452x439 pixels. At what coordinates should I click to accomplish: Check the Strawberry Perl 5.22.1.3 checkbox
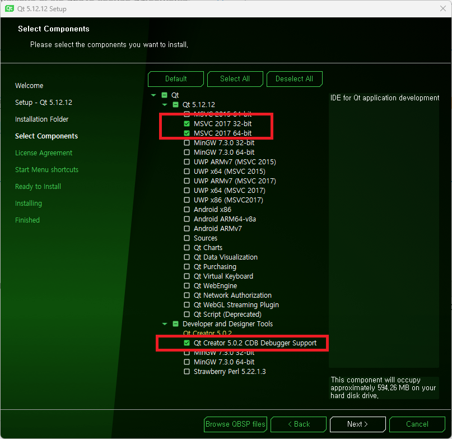coord(187,371)
